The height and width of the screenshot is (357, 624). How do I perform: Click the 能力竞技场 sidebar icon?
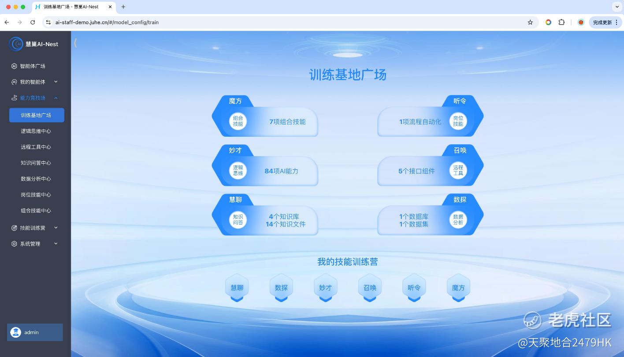pyautogui.click(x=14, y=98)
